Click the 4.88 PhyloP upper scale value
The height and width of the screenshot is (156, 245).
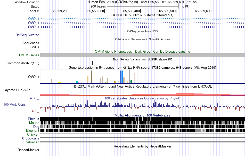33,98
